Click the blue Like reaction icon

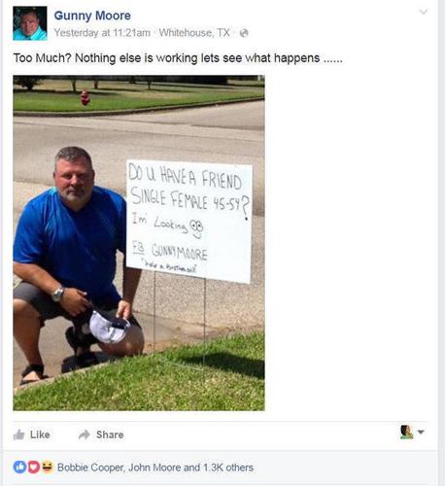click(19, 467)
